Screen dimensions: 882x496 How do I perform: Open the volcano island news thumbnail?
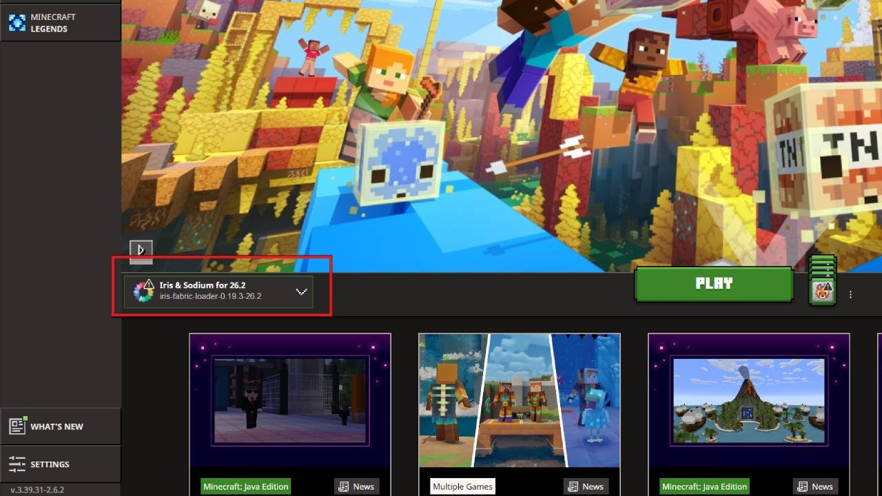pyautogui.click(x=749, y=400)
